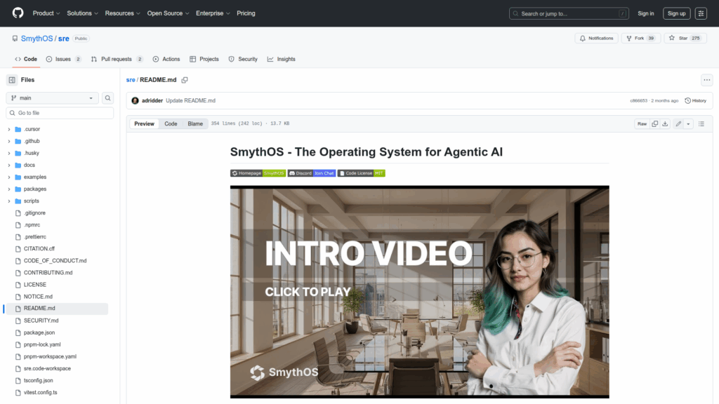The height and width of the screenshot is (404, 719).
Task: Click adridder's avatar image
Action: point(135,101)
